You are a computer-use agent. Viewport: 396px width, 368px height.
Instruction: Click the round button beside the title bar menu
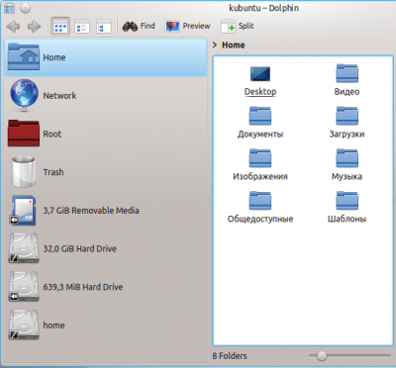[26, 8]
